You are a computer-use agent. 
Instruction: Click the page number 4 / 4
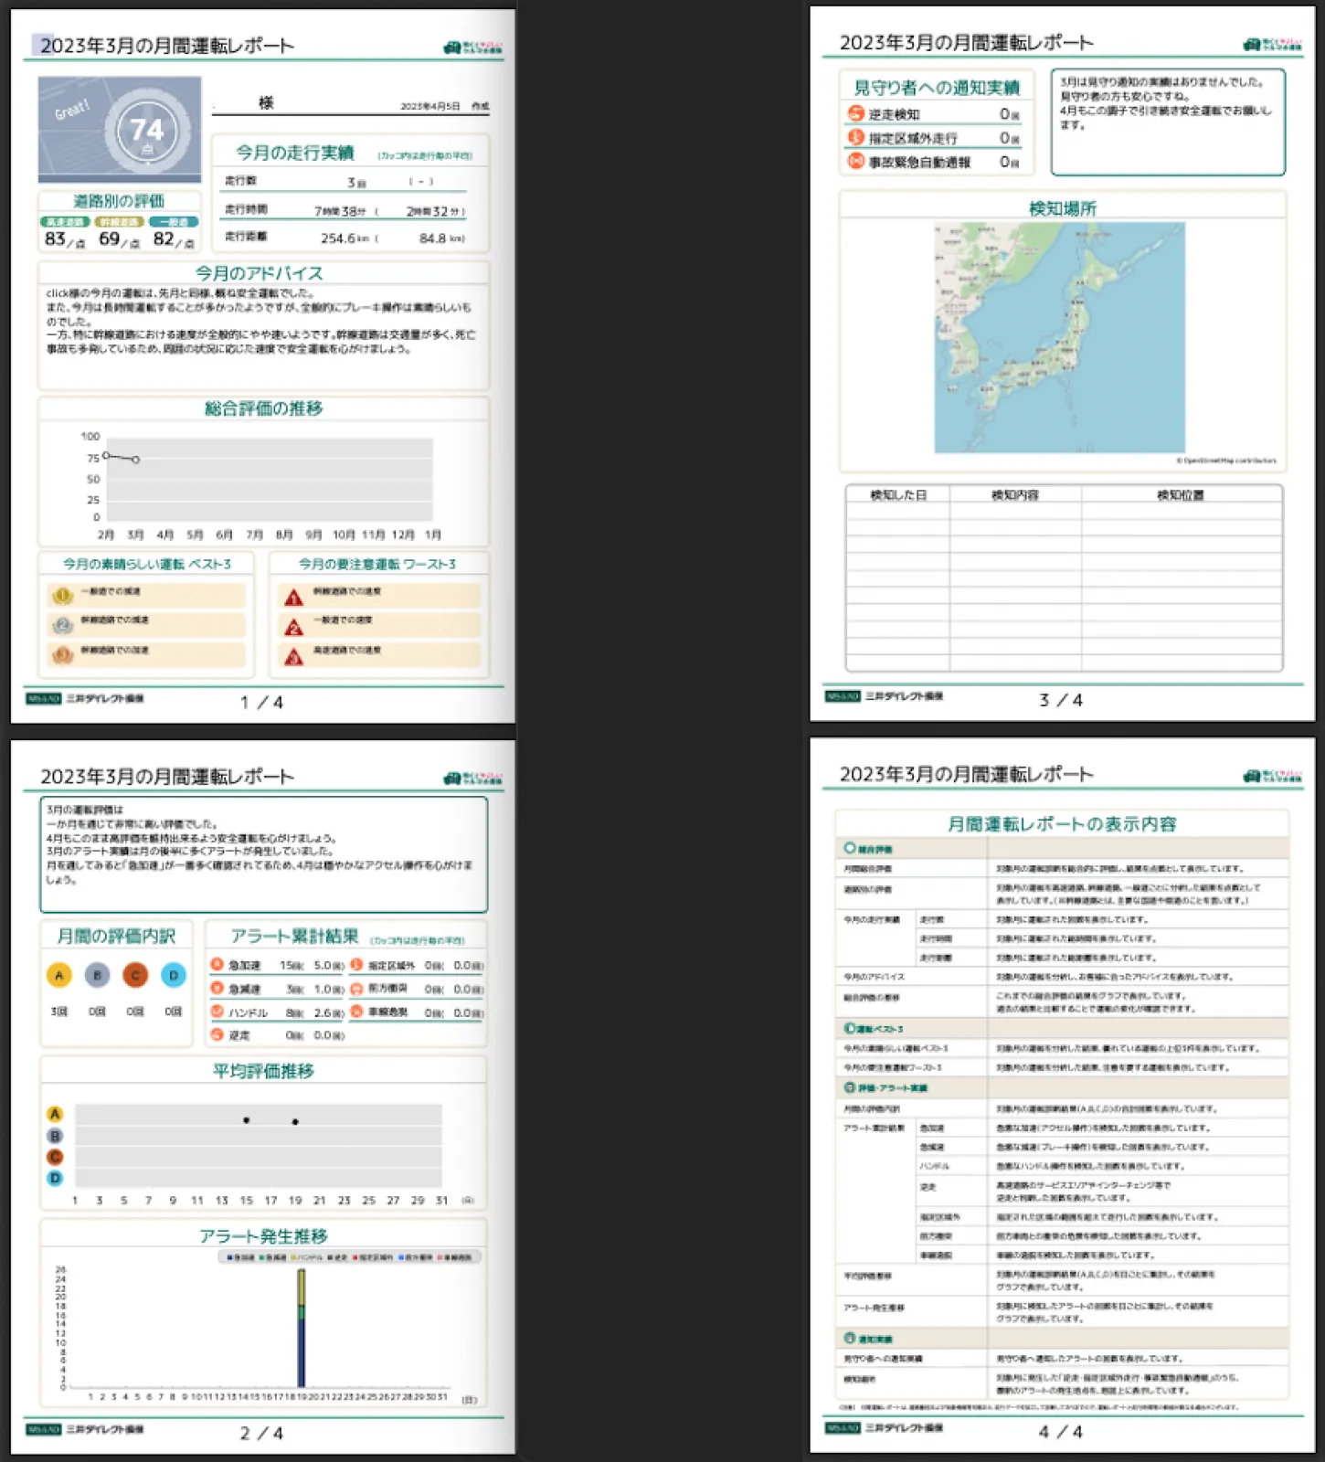[1061, 1432]
